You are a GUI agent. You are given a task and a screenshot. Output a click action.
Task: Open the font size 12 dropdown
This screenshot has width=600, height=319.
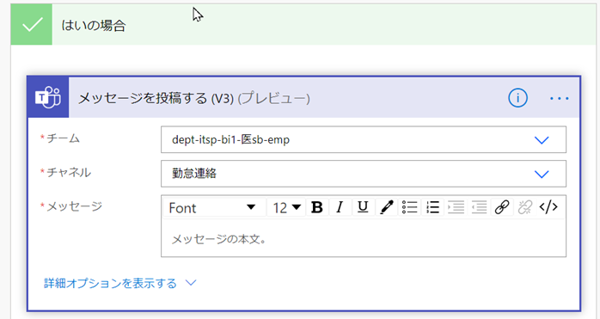pyautogui.click(x=286, y=207)
